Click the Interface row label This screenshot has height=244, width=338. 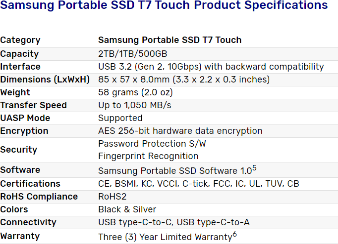(20, 67)
